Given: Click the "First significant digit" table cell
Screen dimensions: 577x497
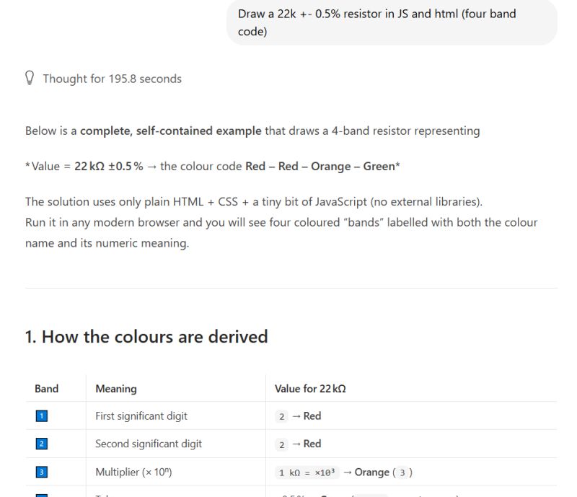Looking at the screenshot, I should pos(141,416).
